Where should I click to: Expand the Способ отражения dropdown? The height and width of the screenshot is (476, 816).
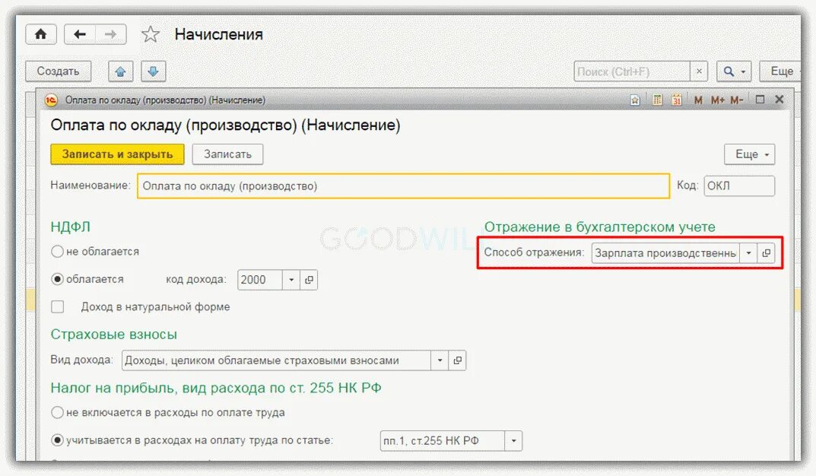coord(748,253)
